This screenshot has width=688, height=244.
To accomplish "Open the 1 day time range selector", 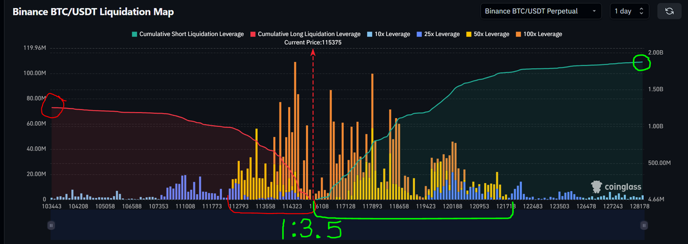I will 629,11.
